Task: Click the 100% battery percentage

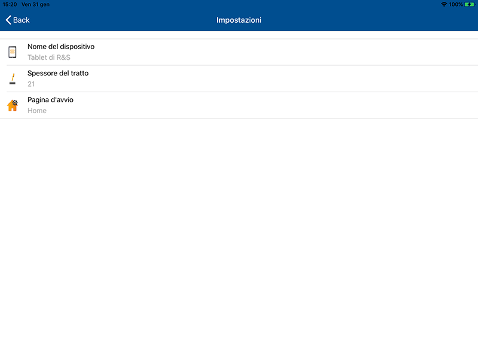Action: click(456, 4)
